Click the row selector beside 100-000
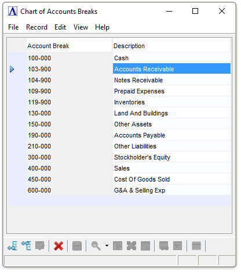Viewport: 241px width, 272px height. pos(17,58)
